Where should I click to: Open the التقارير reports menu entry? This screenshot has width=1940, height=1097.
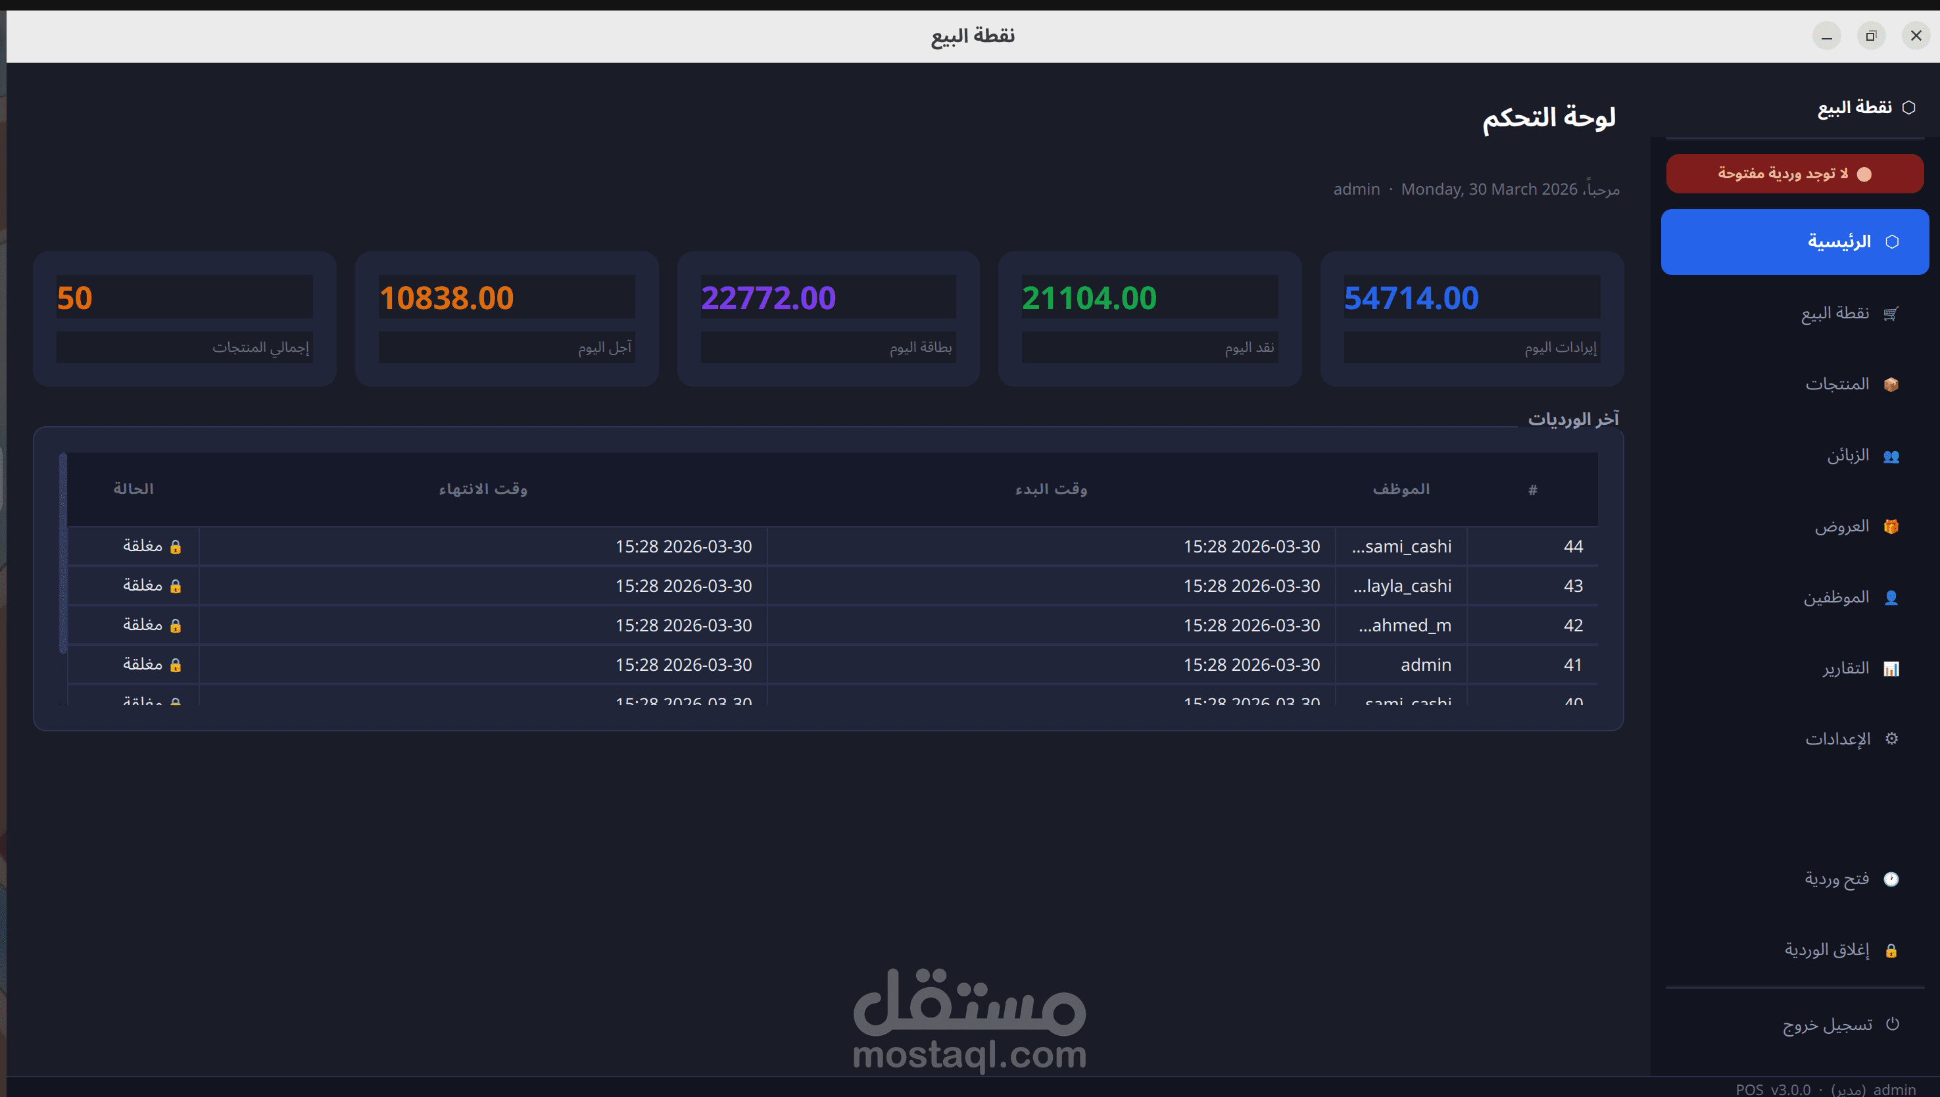coord(1845,668)
